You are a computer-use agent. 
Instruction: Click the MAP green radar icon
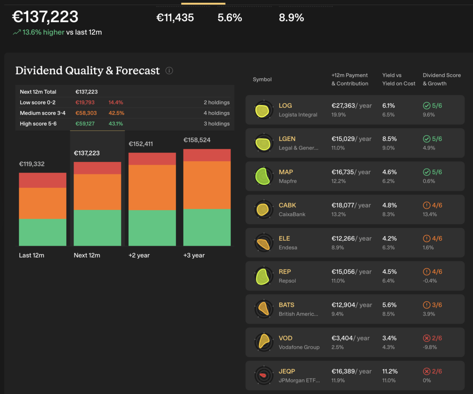click(x=263, y=176)
